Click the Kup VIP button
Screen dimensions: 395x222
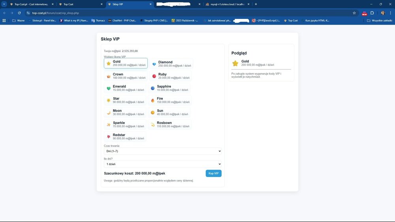214,173
